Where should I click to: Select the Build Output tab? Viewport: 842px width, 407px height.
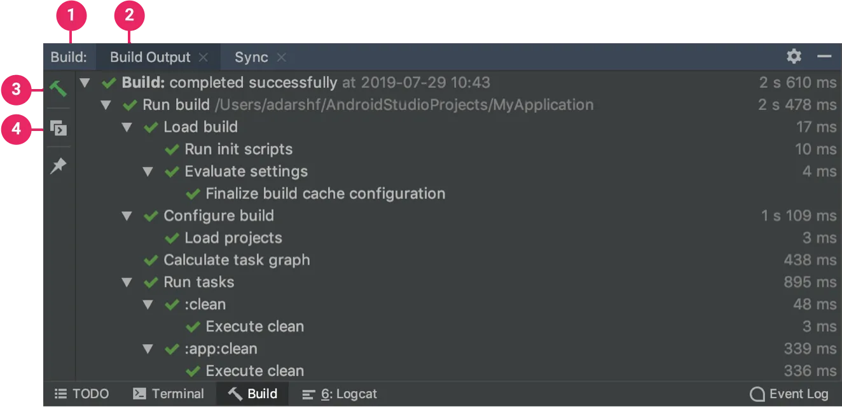(150, 57)
